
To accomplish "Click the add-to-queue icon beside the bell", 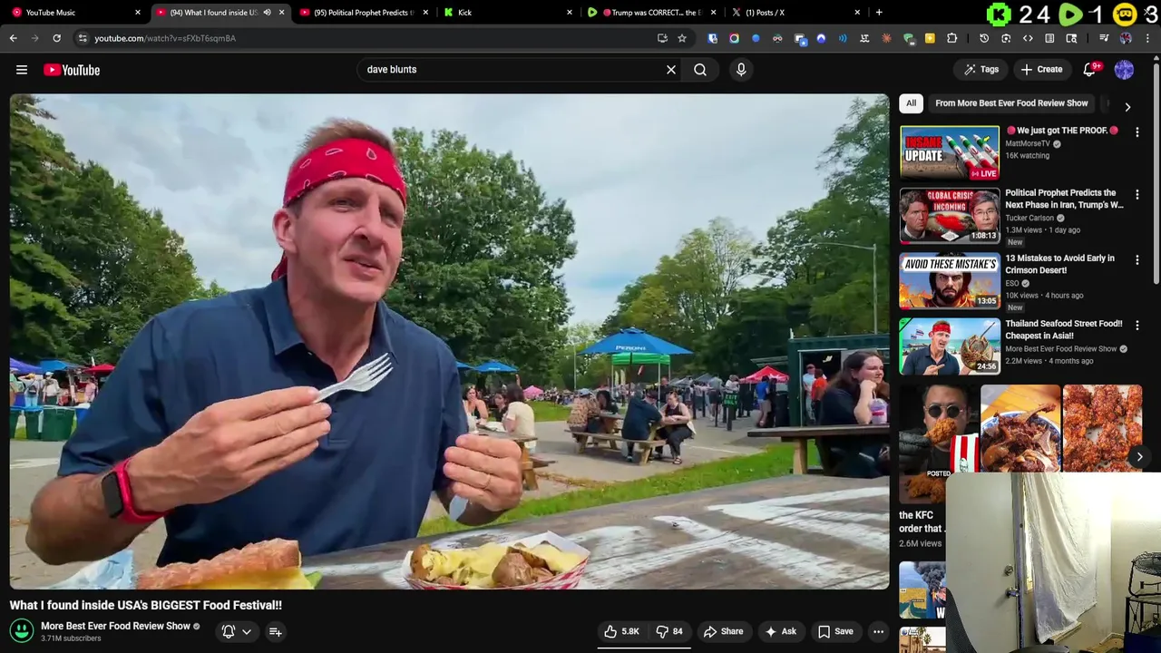I will point(275,631).
